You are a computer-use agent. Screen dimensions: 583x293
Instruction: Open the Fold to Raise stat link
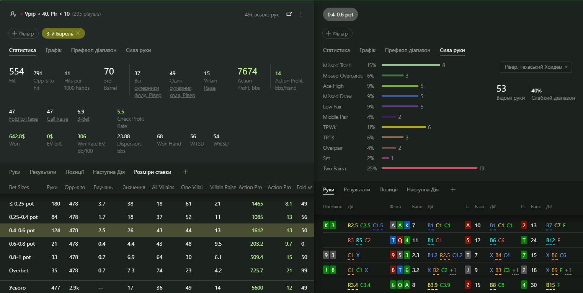(23, 119)
